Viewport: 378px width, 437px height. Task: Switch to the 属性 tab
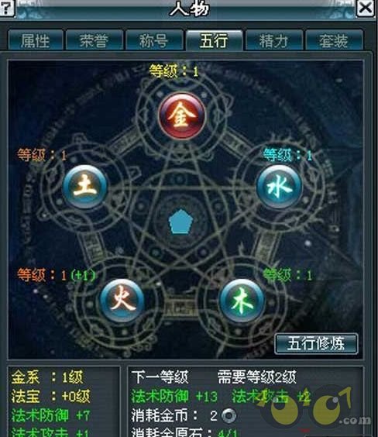coord(36,41)
